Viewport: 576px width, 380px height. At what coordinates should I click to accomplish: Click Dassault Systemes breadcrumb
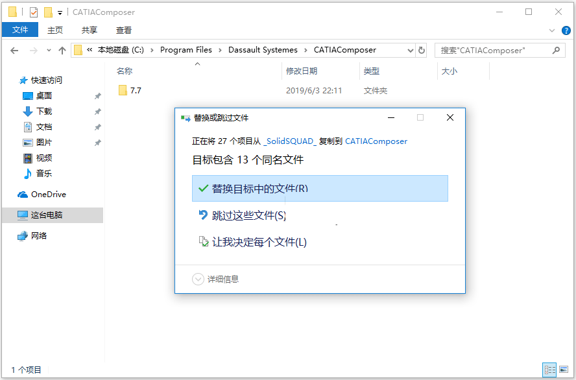263,50
